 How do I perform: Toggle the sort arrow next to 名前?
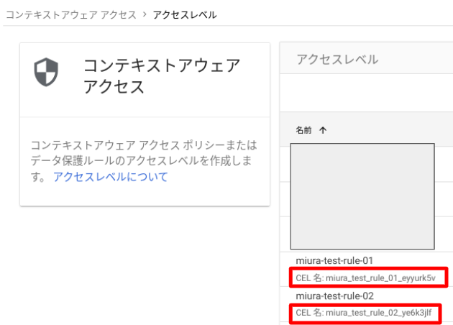[323, 130]
